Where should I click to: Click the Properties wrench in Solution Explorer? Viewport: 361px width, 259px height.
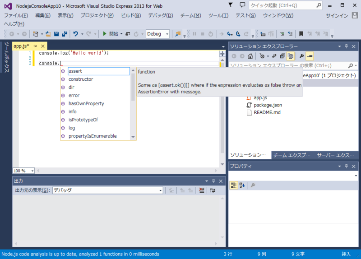(x=301, y=56)
